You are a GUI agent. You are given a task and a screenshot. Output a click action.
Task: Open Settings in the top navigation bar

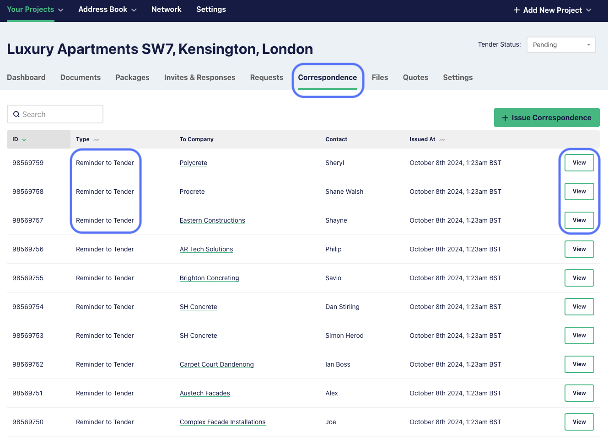(x=211, y=10)
